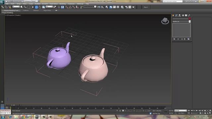The image size is (212, 119).
Task: Switch to Modify command panel tab
Action: point(176,16)
